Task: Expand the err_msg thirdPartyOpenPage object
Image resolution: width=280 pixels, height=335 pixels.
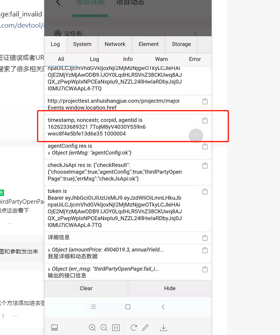Action: tap(49, 269)
